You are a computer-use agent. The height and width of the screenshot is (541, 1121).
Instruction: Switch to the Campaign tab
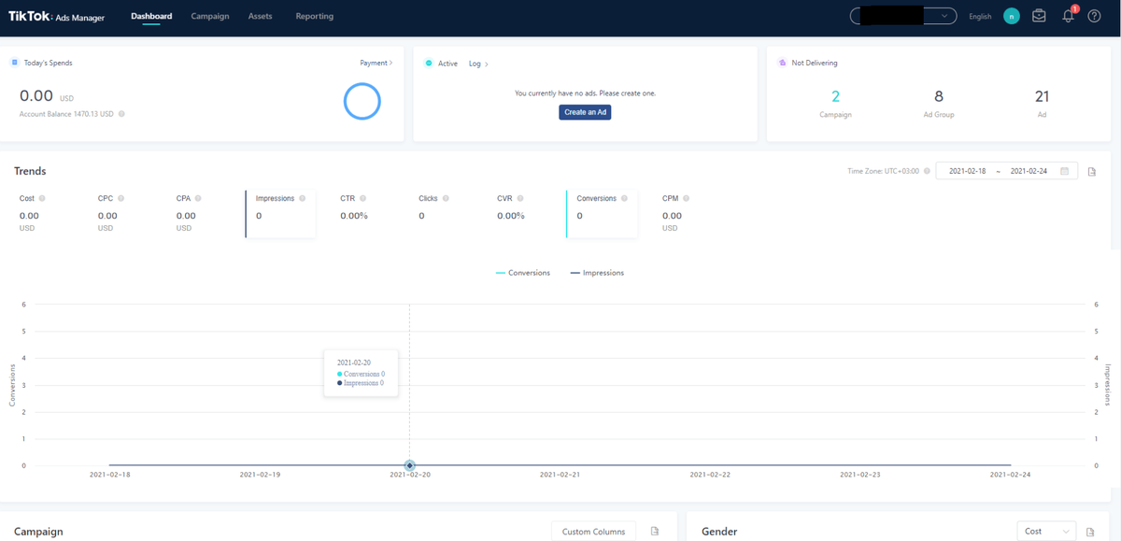point(210,16)
